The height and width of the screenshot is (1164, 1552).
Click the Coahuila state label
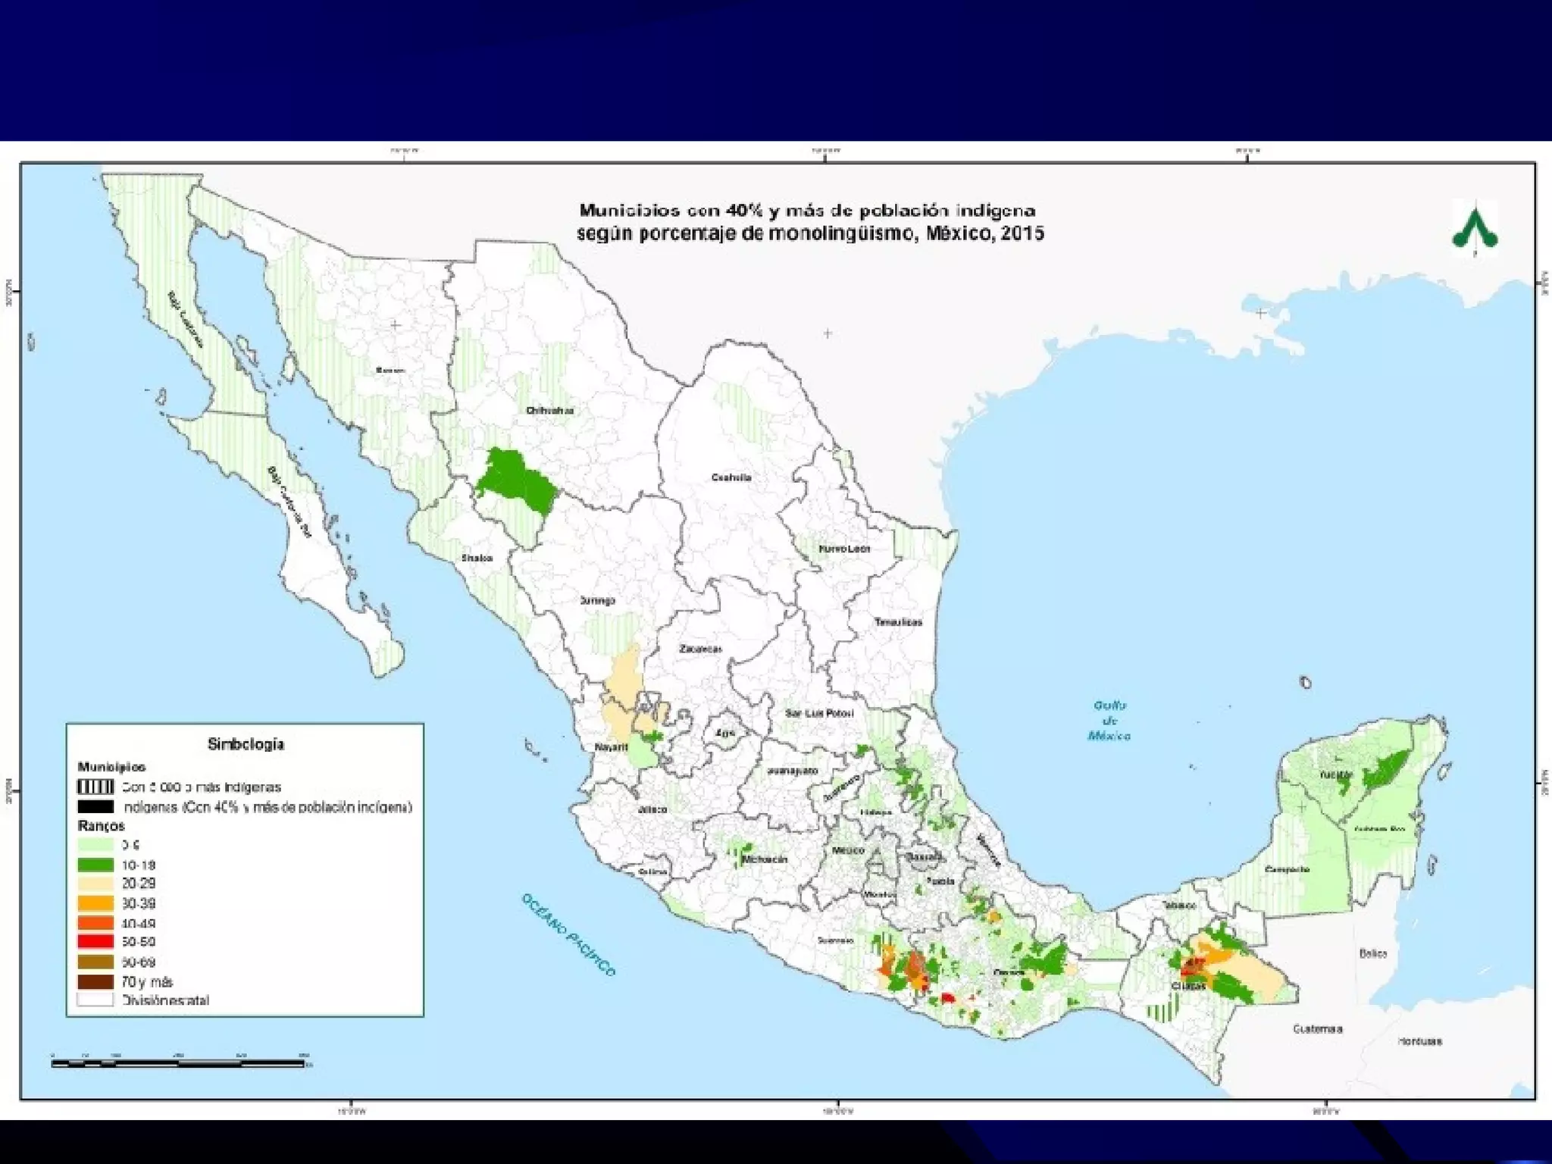click(x=731, y=477)
